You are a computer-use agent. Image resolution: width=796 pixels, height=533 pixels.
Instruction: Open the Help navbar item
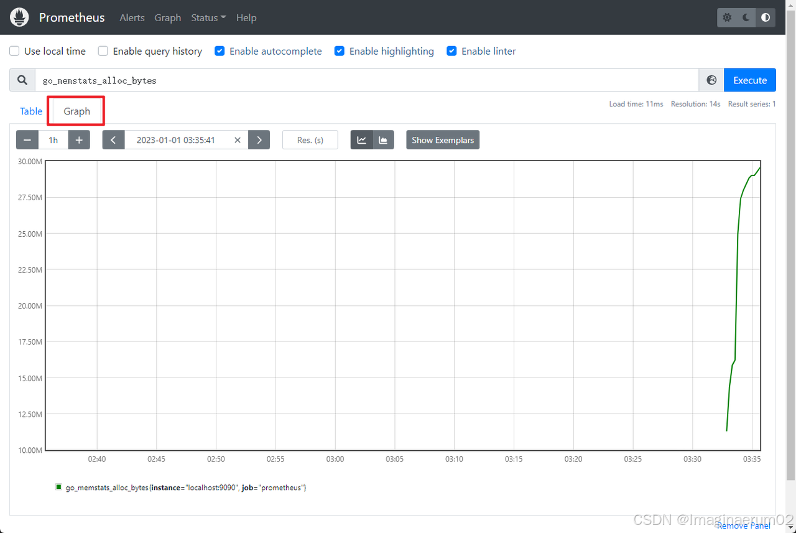tap(246, 17)
